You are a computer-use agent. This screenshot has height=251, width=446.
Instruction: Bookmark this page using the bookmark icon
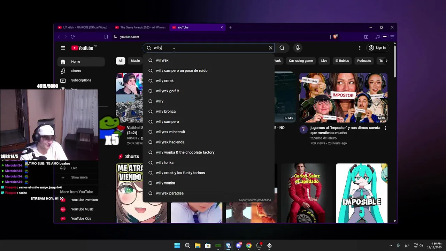(x=106, y=37)
